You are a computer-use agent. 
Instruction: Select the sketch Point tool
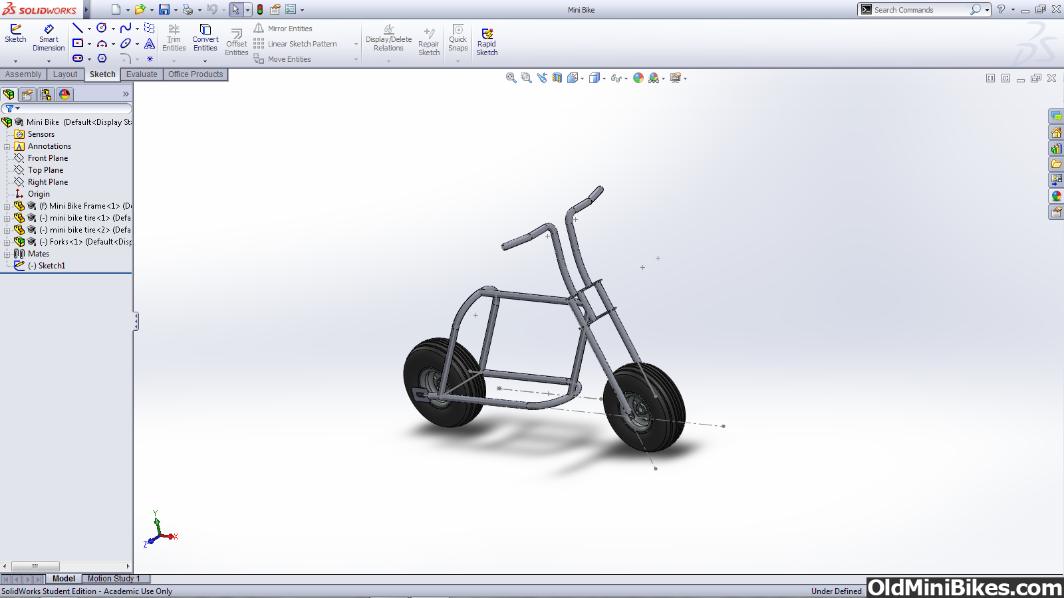(150, 58)
